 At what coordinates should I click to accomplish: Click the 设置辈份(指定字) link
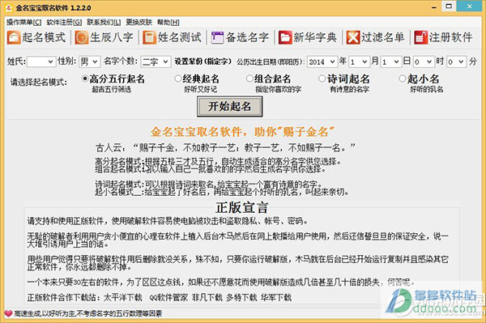tap(203, 62)
